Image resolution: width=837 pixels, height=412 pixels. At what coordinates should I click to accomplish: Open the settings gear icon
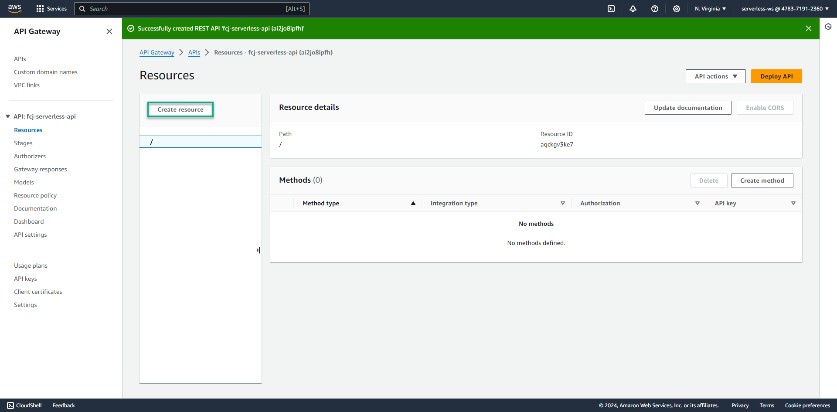click(x=677, y=9)
